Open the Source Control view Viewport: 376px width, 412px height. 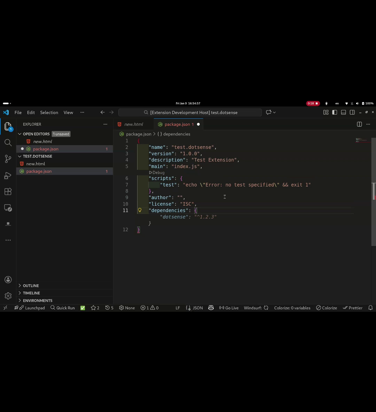click(x=8, y=159)
